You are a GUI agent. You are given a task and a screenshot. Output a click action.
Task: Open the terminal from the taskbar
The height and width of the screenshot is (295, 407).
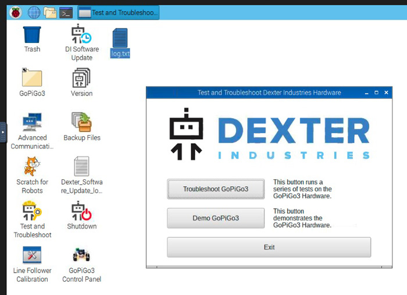click(x=66, y=12)
